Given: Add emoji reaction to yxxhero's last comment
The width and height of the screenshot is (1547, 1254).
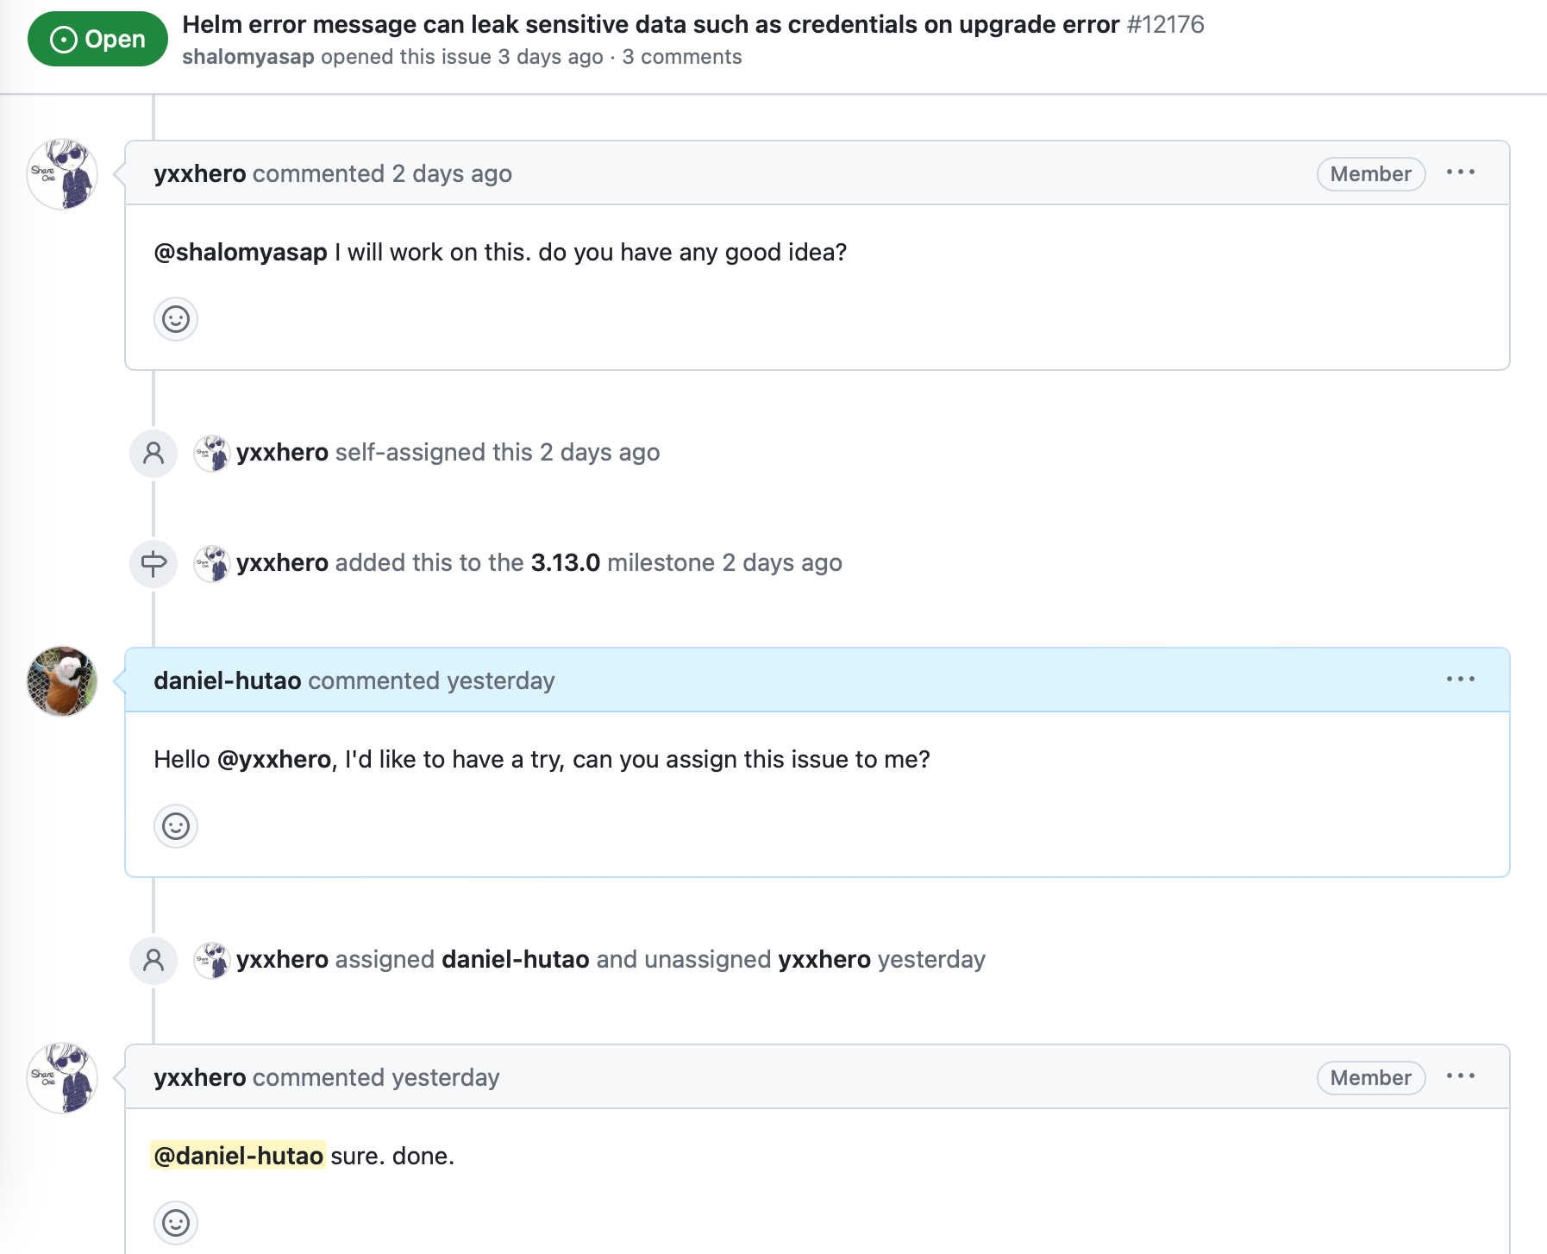Looking at the screenshot, I should pos(175,1223).
